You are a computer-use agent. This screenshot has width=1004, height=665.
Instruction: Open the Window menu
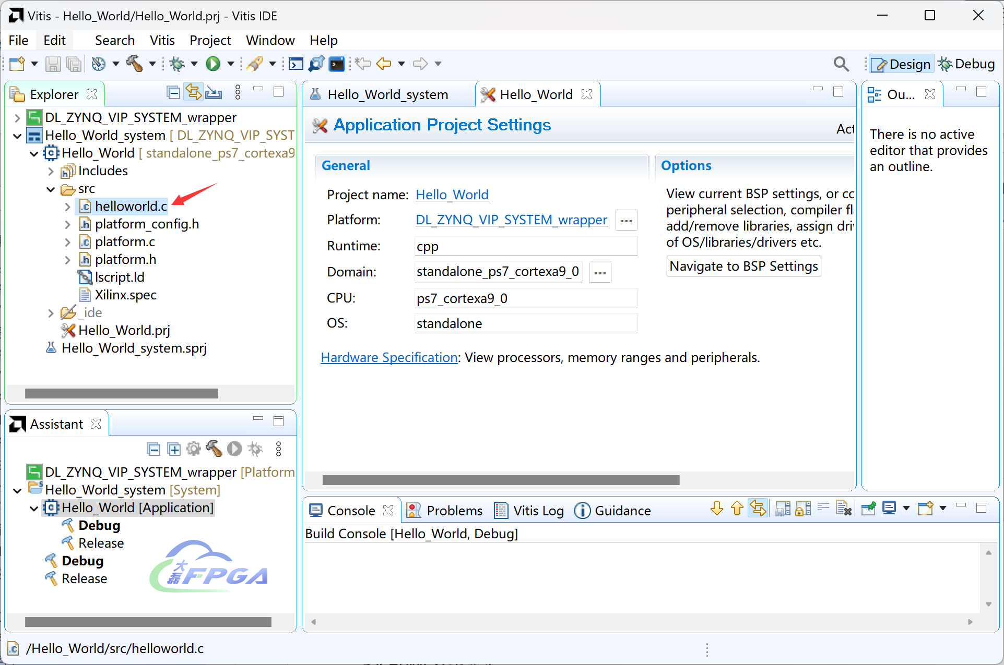point(270,40)
